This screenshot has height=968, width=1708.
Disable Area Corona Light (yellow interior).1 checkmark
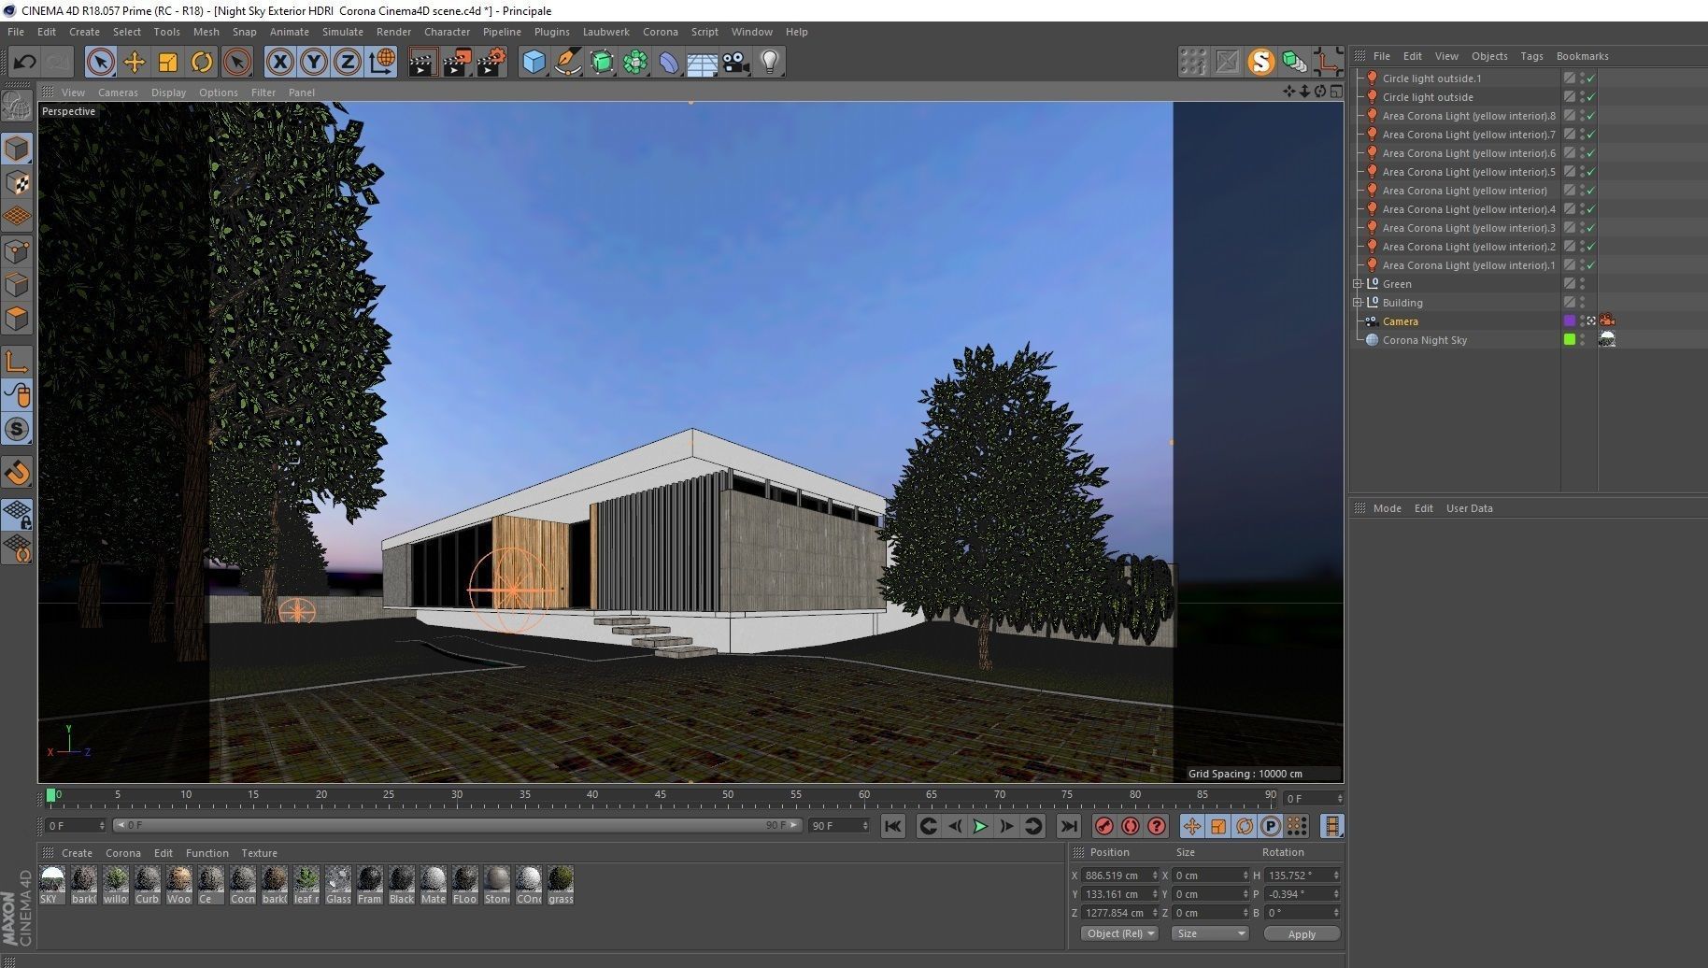click(1590, 265)
